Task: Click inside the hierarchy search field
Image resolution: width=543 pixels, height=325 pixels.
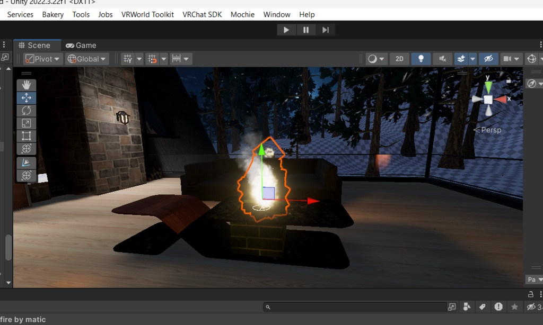Action: (x=355, y=306)
